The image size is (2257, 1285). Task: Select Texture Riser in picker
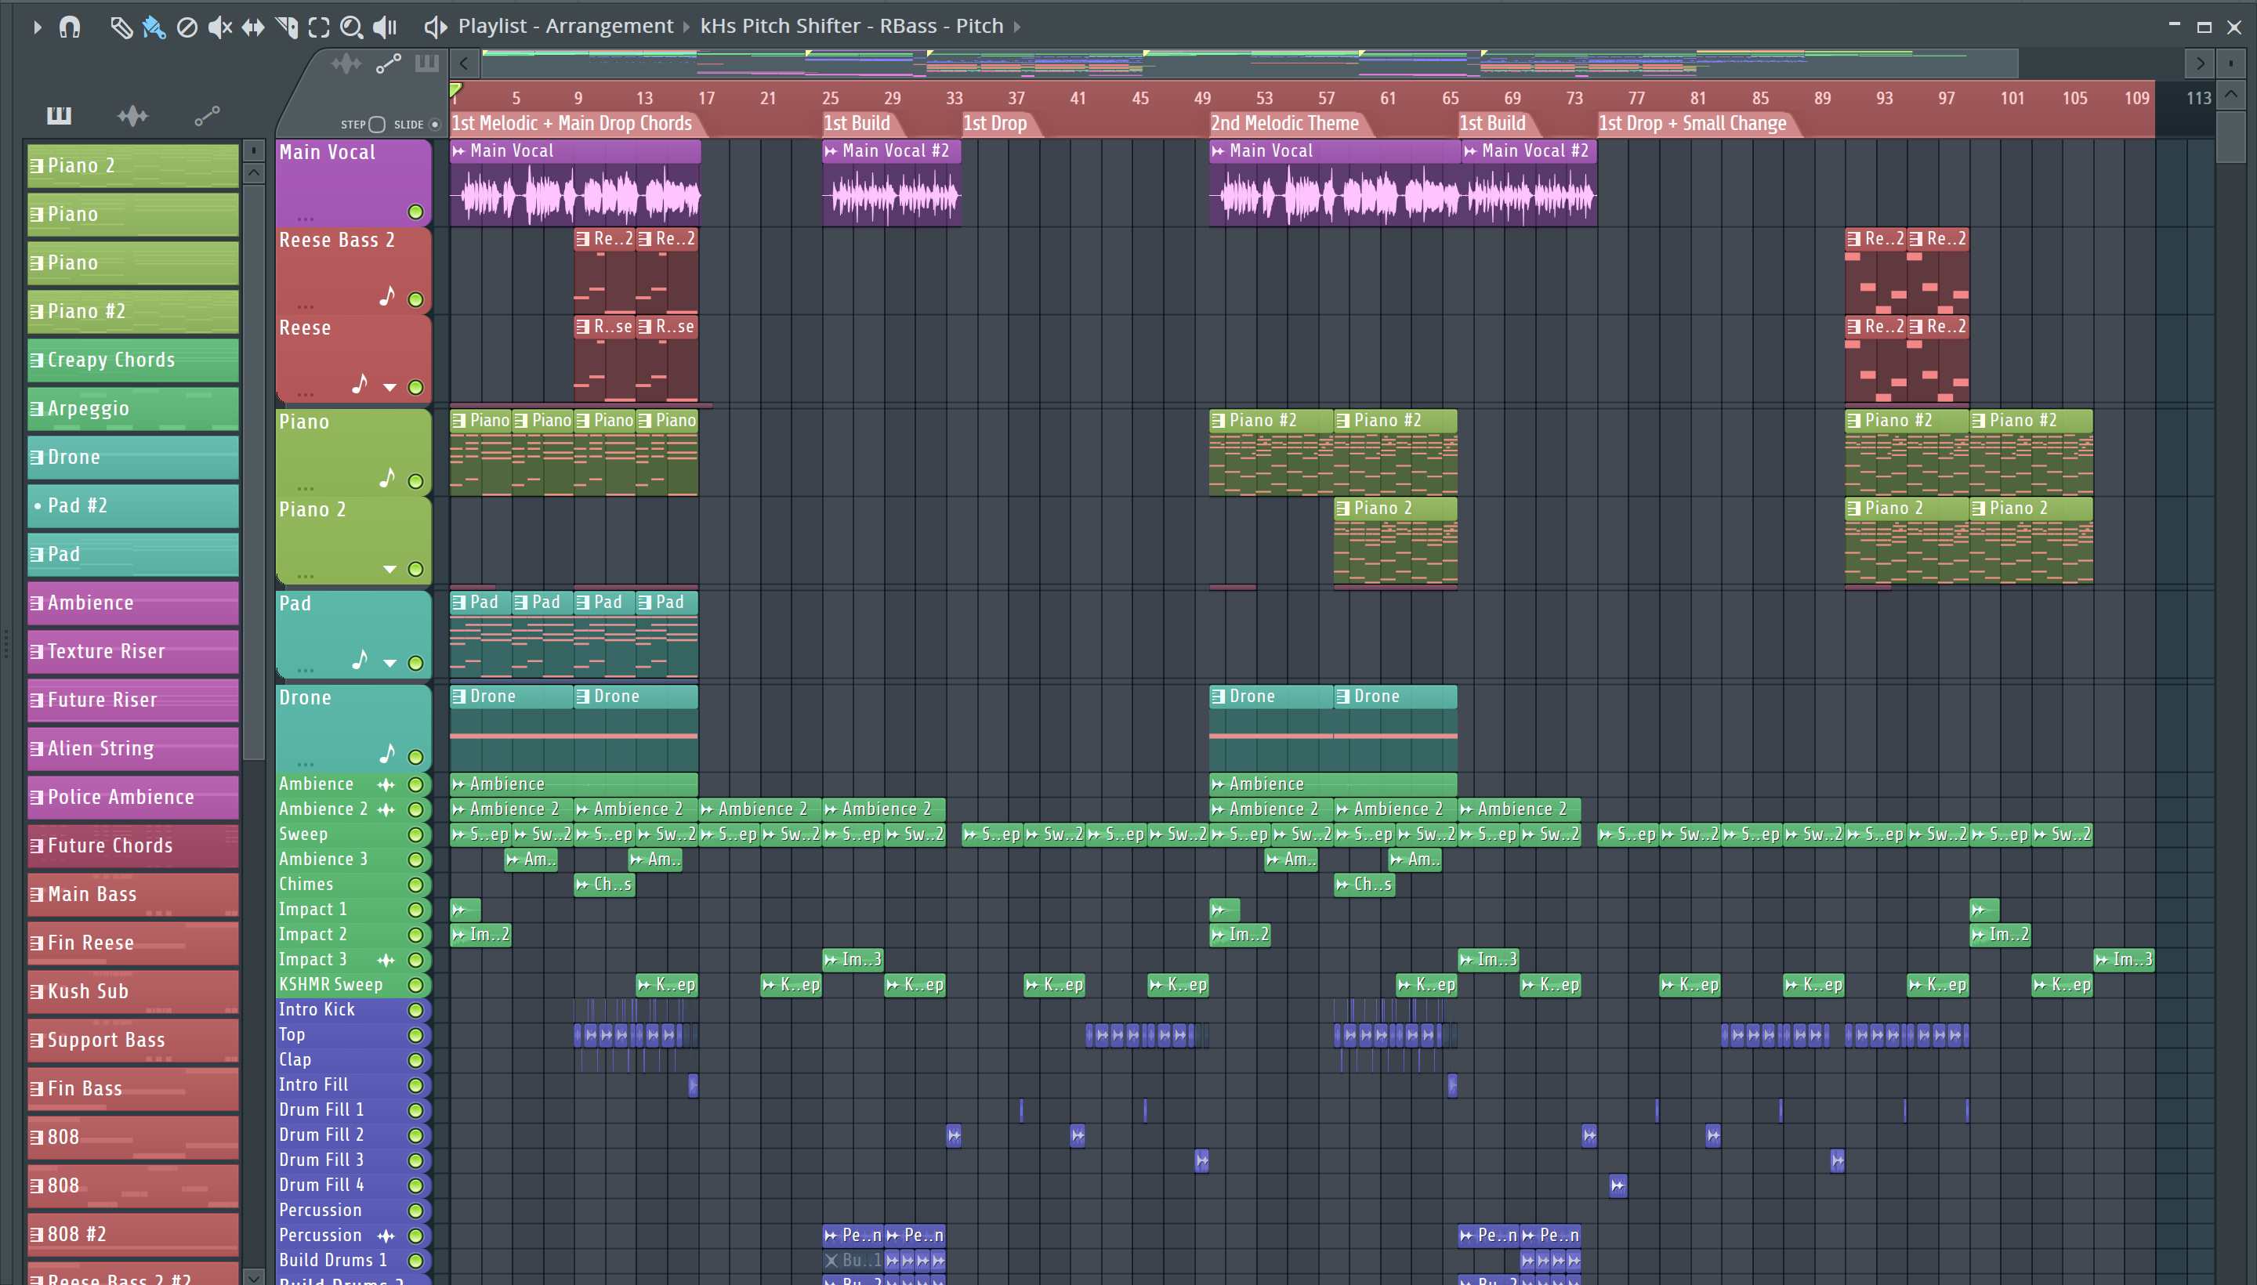(133, 651)
